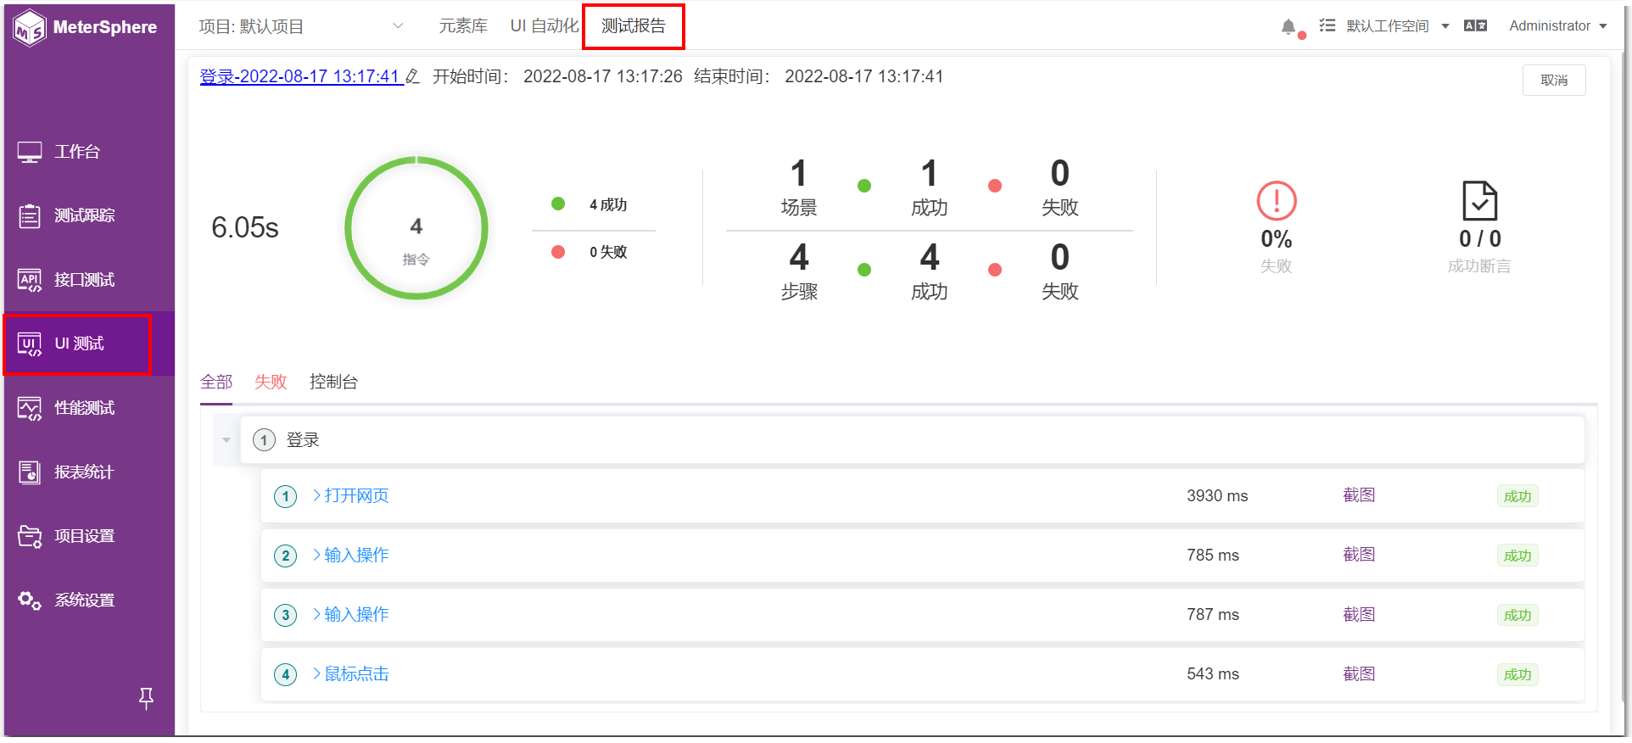
Task: Open the 接口测试 API icon
Action: 30,280
